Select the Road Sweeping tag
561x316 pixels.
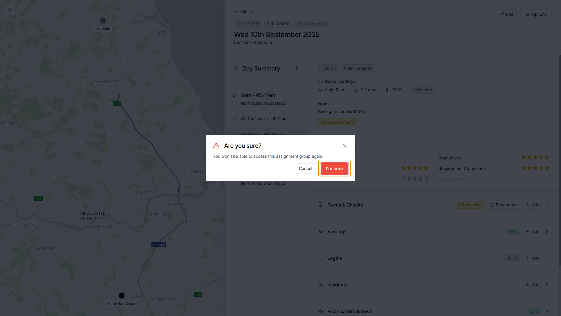(312, 24)
